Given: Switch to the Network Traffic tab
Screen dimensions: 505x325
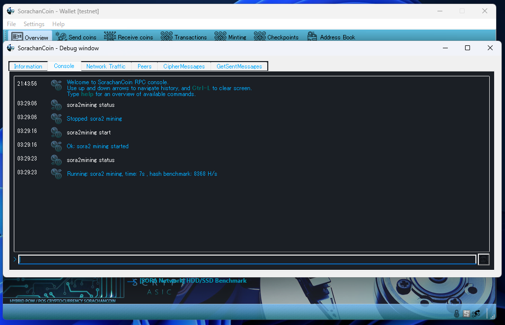Looking at the screenshot, I should [x=106, y=66].
